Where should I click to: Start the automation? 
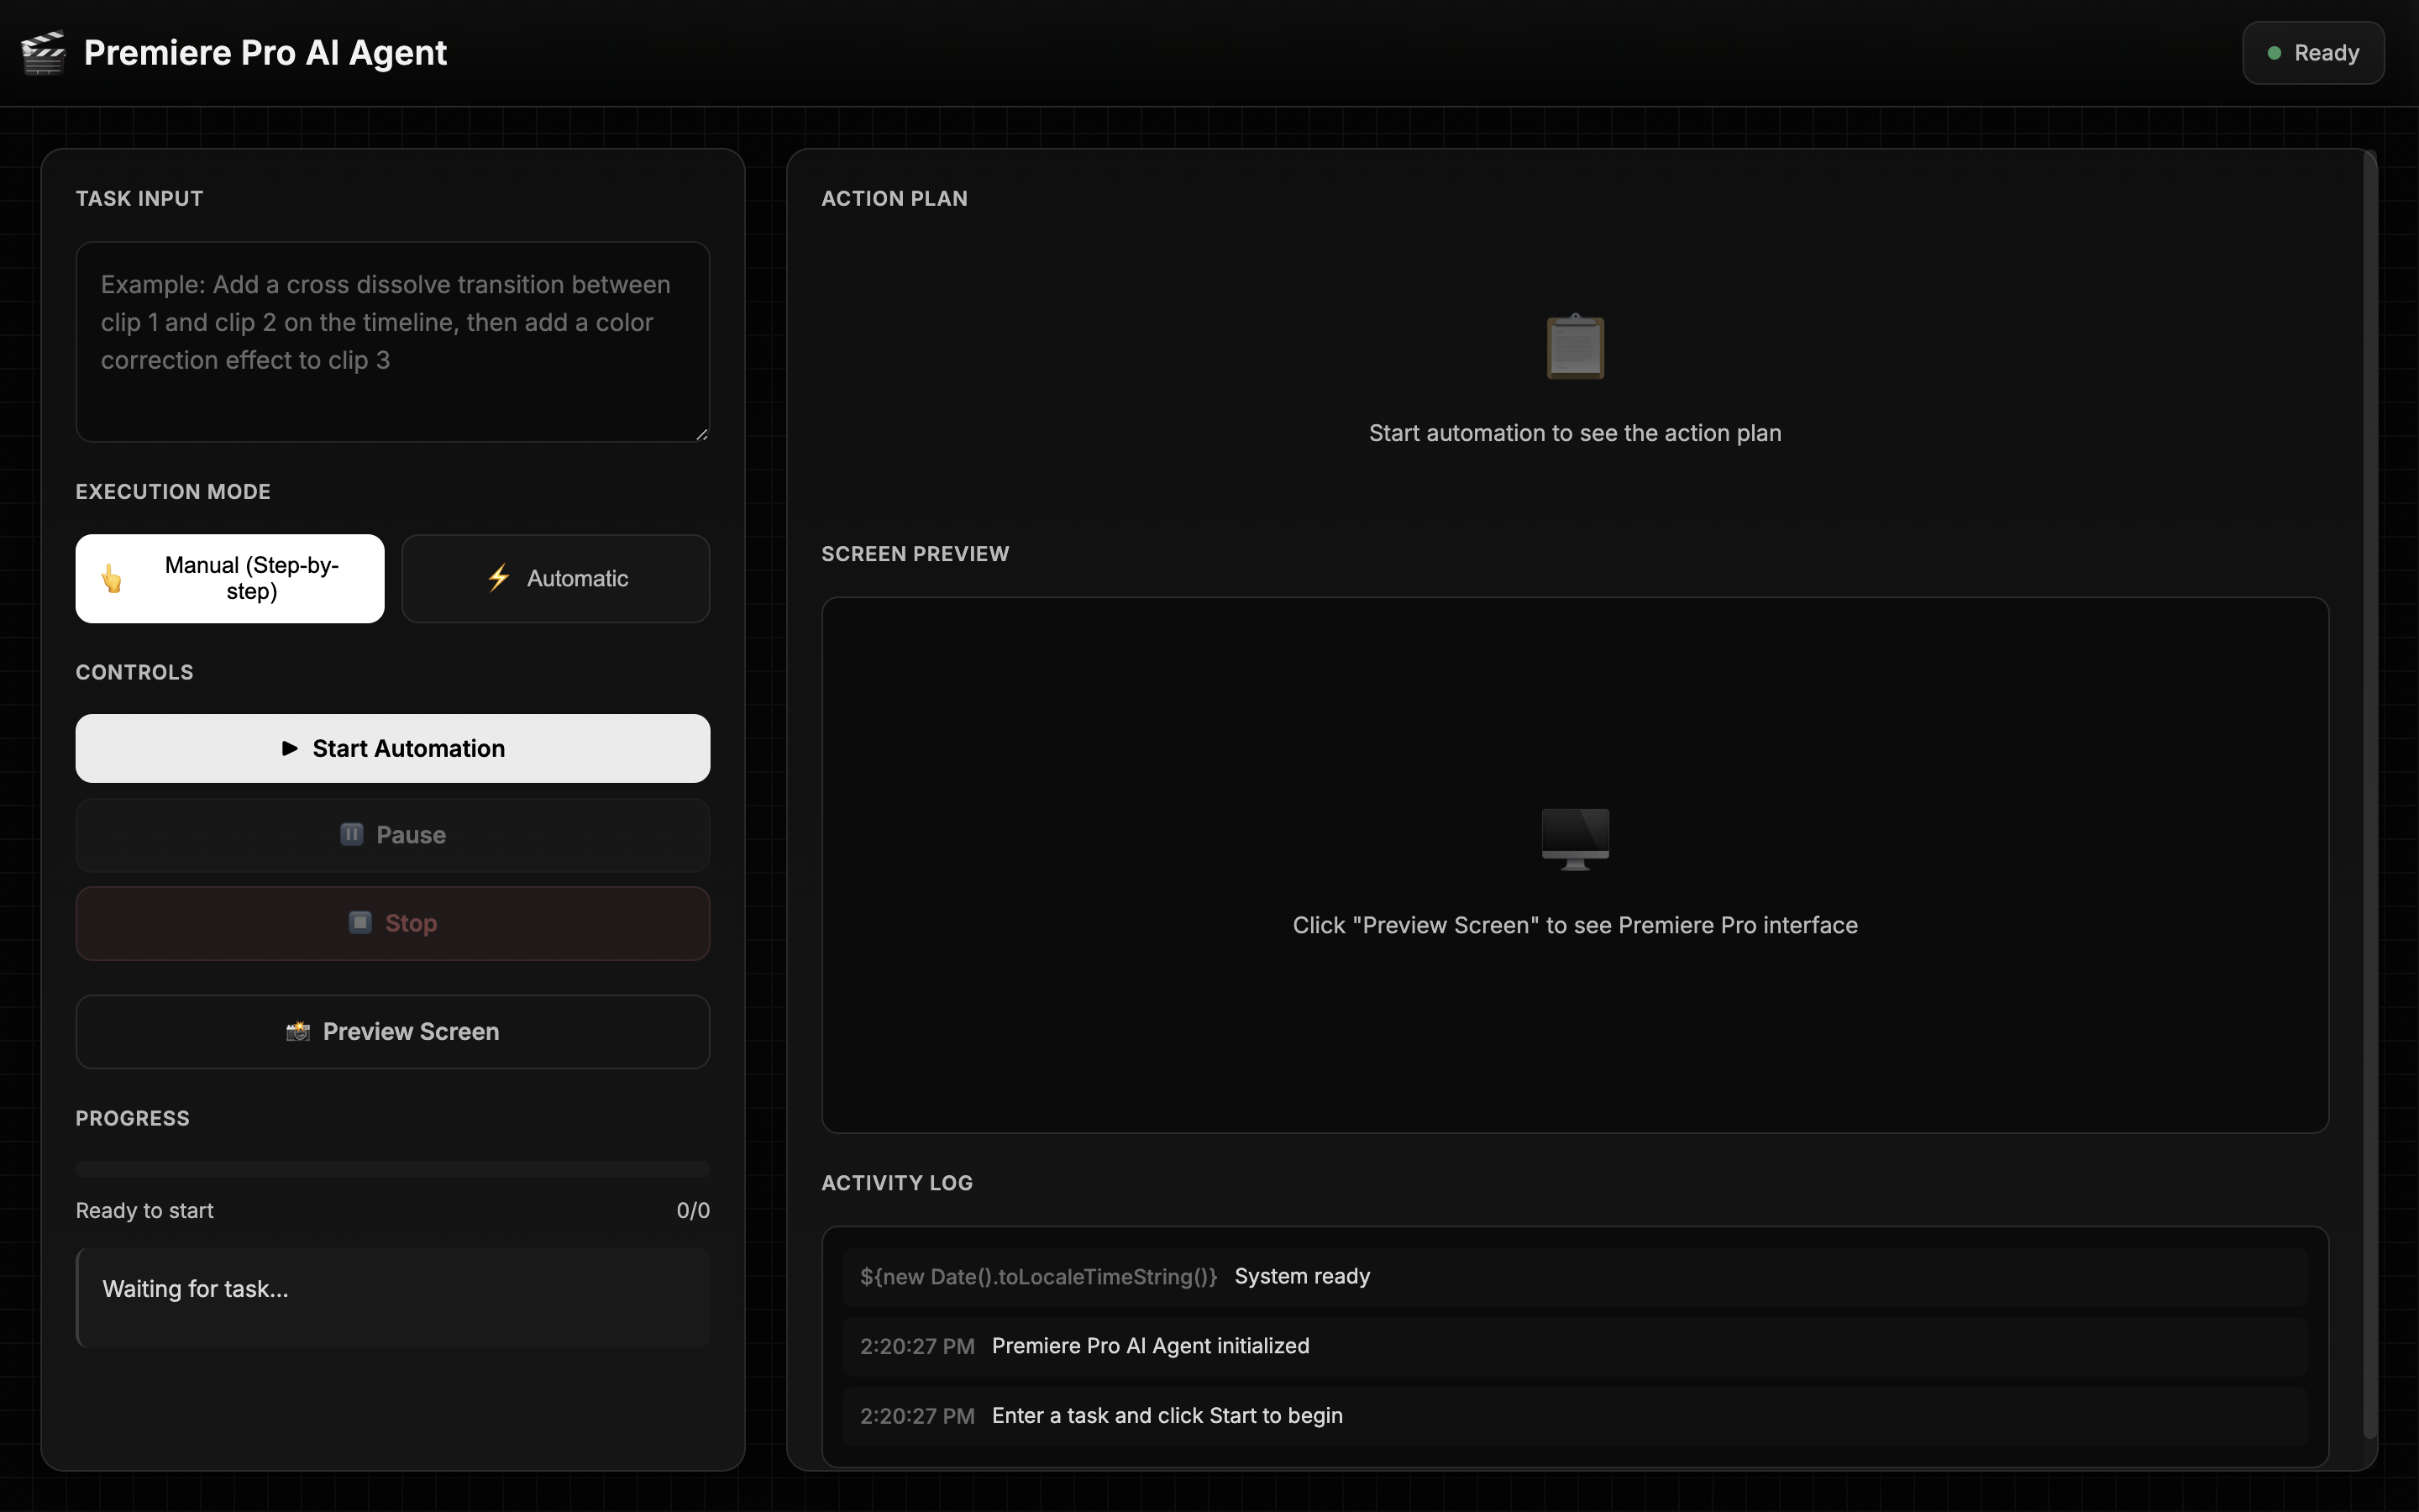tap(393, 748)
